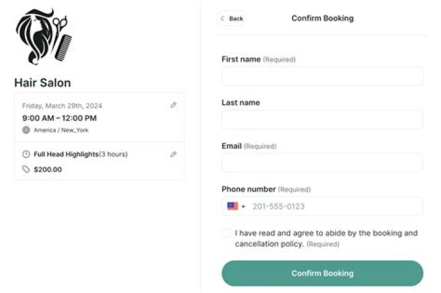Click the price tag icon
This screenshot has width=441, height=293.
coord(26,169)
